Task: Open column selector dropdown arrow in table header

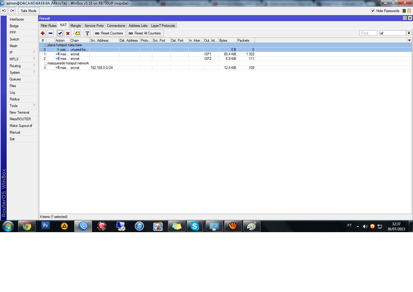Action: (x=409, y=41)
